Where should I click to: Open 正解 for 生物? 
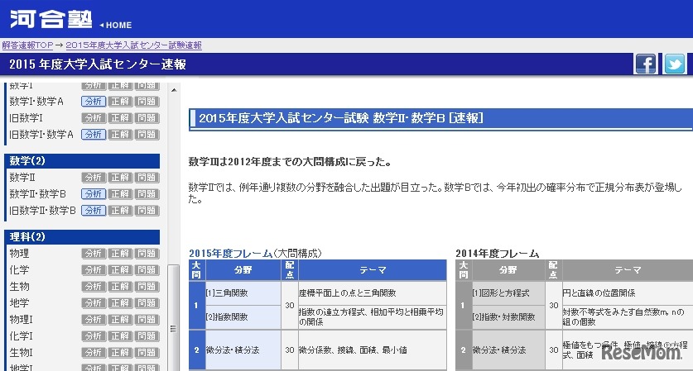pos(120,286)
